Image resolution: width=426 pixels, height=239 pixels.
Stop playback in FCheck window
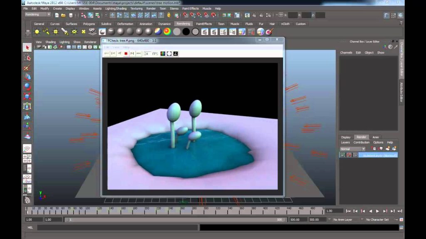click(x=126, y=54)
